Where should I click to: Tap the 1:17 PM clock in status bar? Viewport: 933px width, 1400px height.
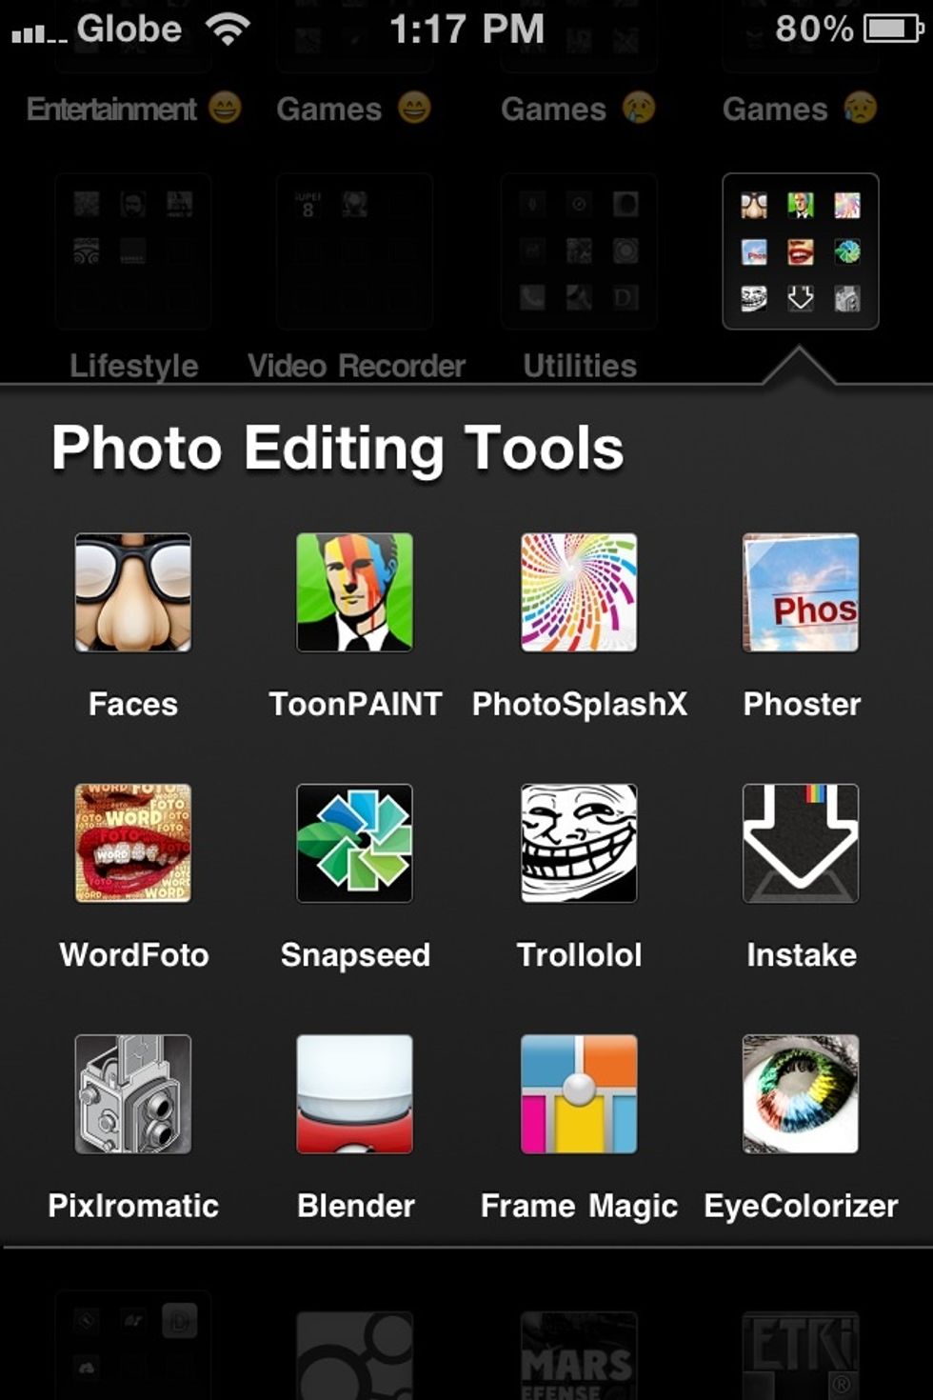(466, 30)
